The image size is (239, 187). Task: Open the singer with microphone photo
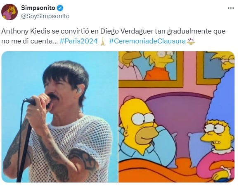pyautogui.click(x=59, y=117)
